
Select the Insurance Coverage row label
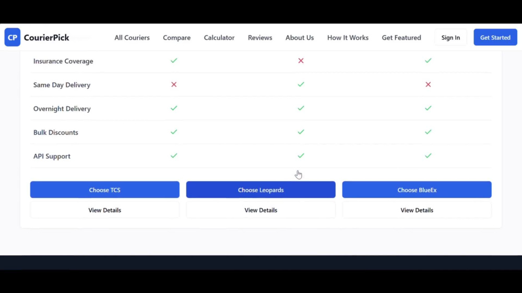click(63, 61)
